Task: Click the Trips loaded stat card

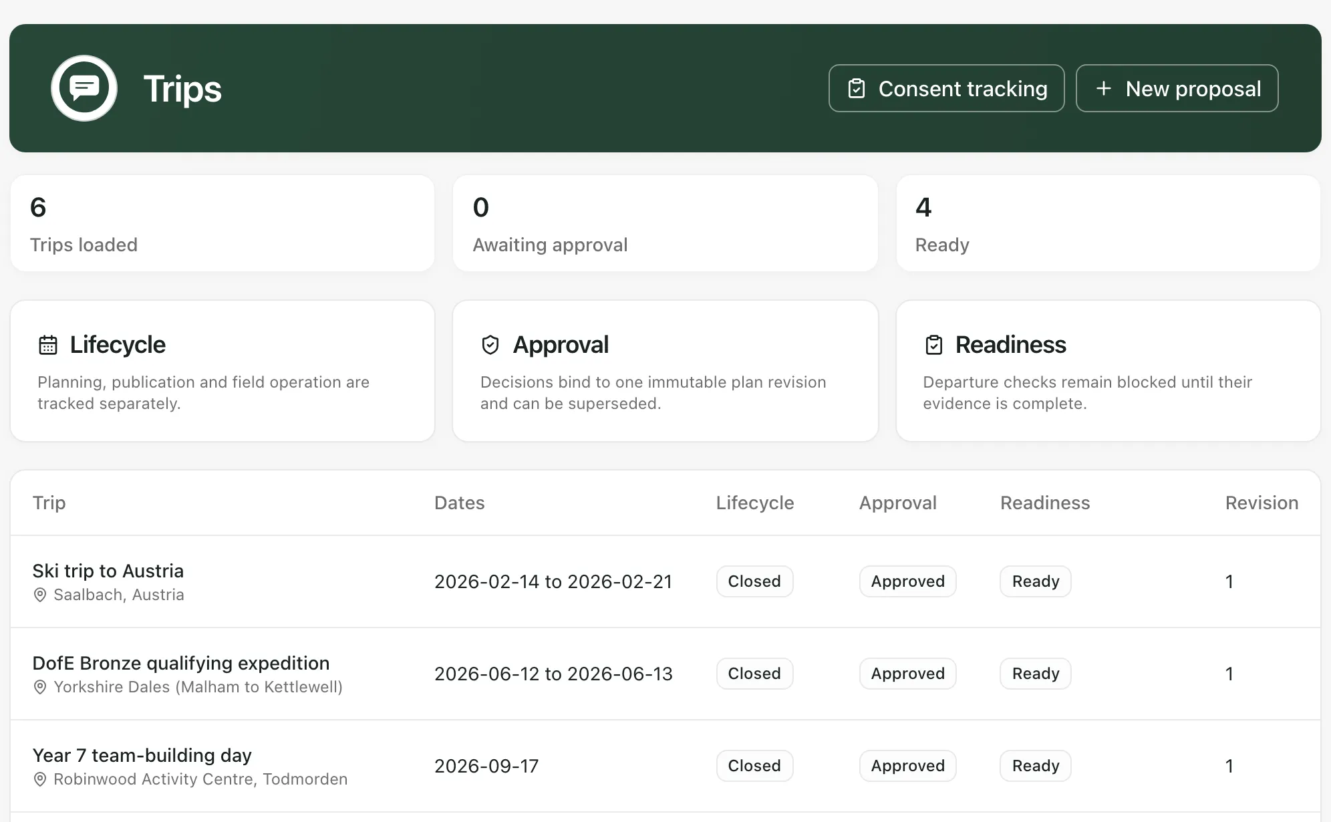Action: click(x=223, y=223)
